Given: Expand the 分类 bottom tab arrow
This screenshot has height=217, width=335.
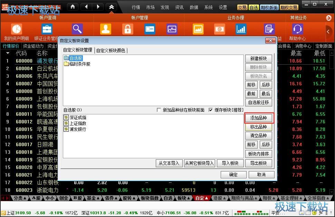Looking at the screenshot, I should [25, 198].
